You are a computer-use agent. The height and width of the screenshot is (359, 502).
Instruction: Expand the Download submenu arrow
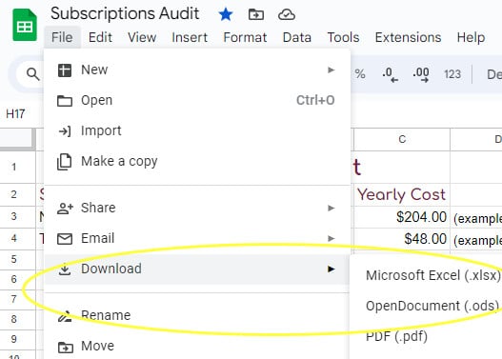(331, 269)
